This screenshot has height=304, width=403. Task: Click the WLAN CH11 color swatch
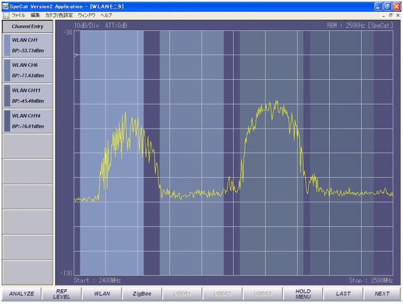click(x=7, y=96)
